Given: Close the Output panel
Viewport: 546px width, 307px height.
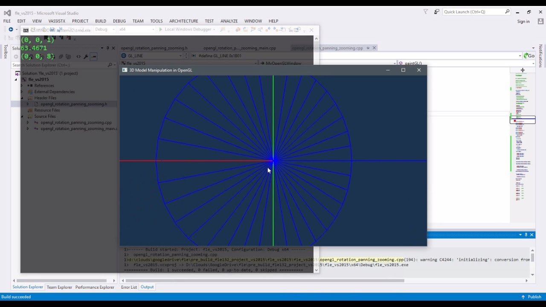Looking at the screenshot, I should coord(531,235).
